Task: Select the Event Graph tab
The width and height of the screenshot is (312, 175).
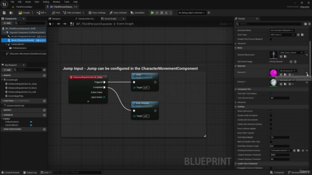Action: click(111, 18)
